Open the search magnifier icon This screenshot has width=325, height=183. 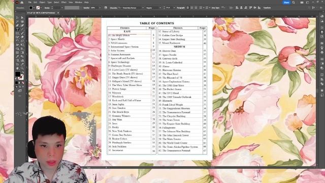point(294,3)
